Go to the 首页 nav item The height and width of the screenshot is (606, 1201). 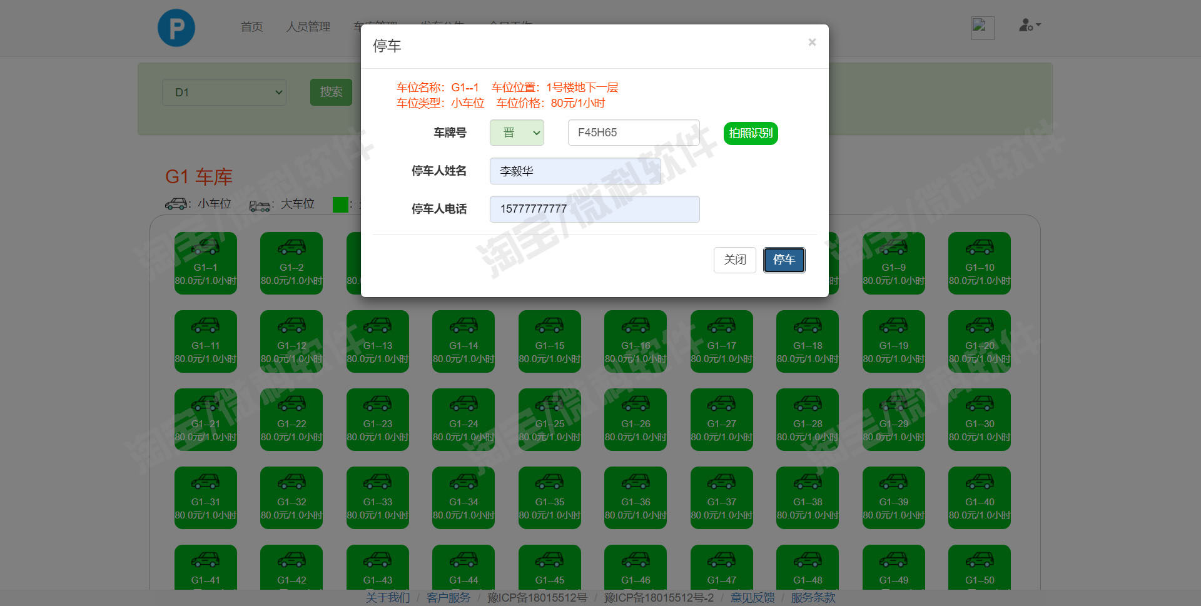coord(251,27)
